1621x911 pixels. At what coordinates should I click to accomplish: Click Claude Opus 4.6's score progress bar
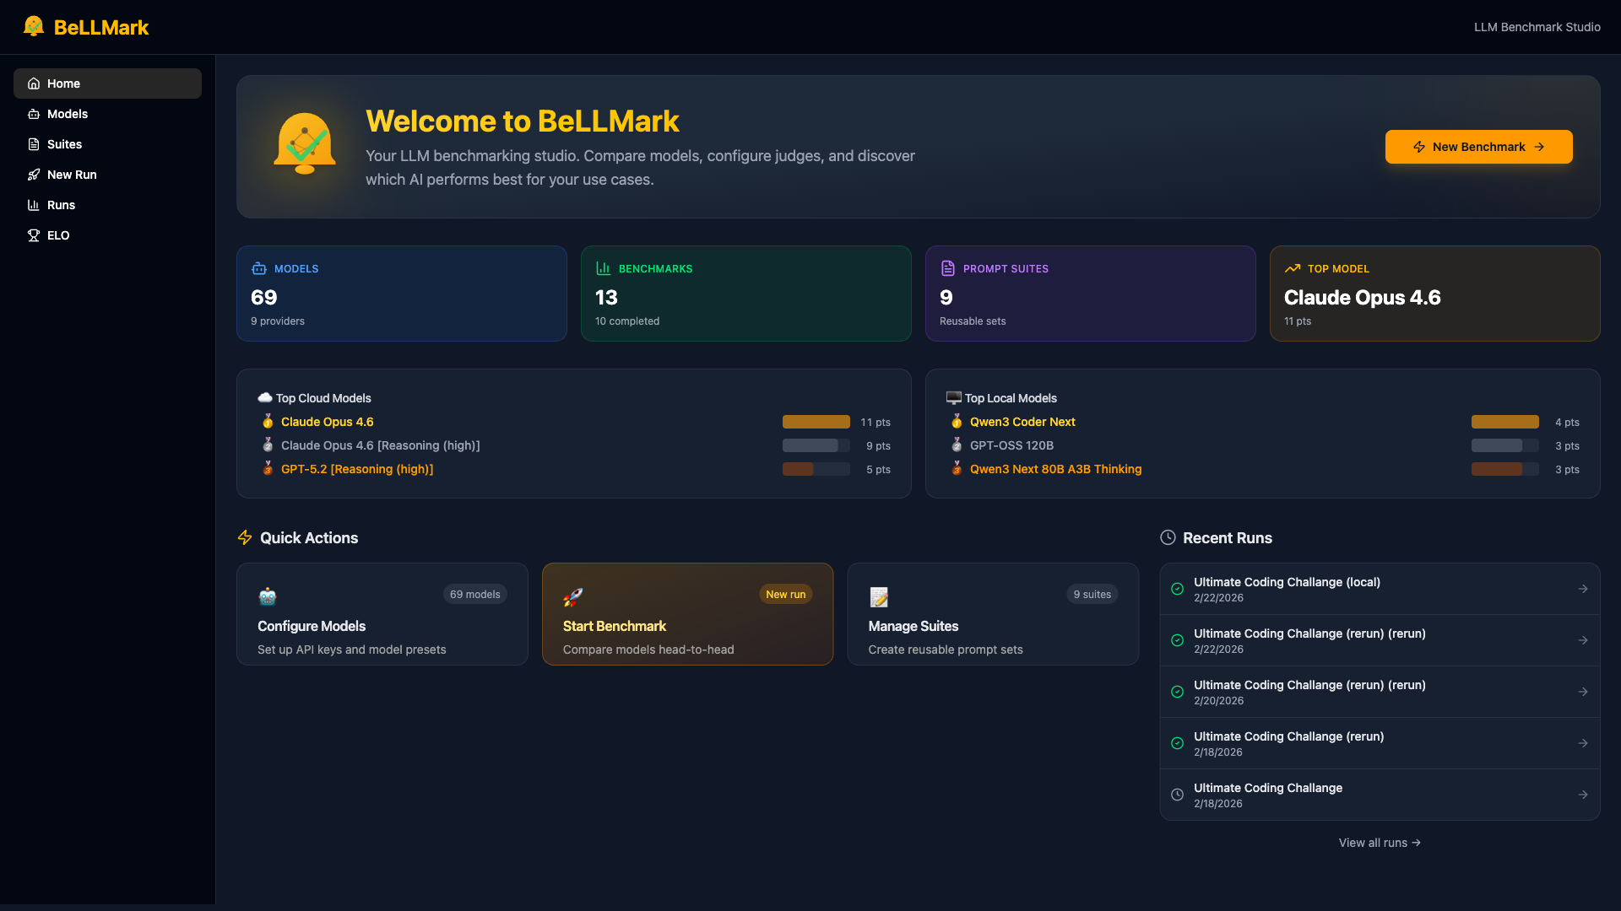(x=816, y=422)
